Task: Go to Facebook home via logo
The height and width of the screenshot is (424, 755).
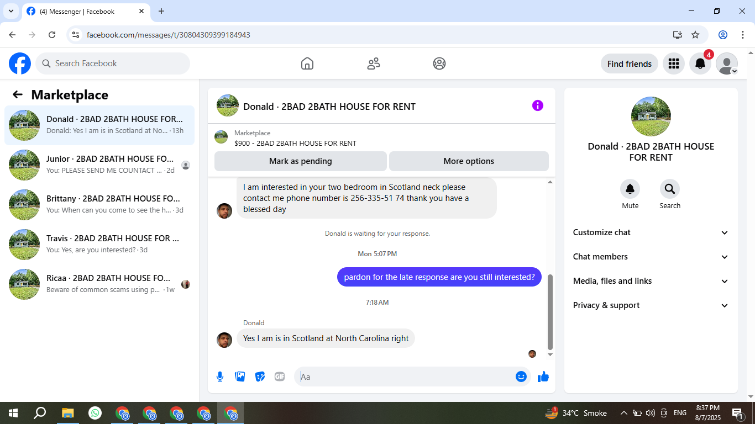Action: click(20, 63)
